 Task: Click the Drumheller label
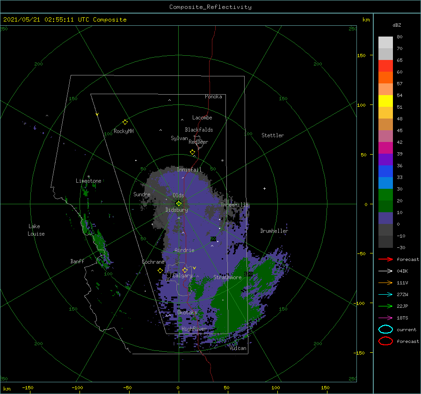274,231
